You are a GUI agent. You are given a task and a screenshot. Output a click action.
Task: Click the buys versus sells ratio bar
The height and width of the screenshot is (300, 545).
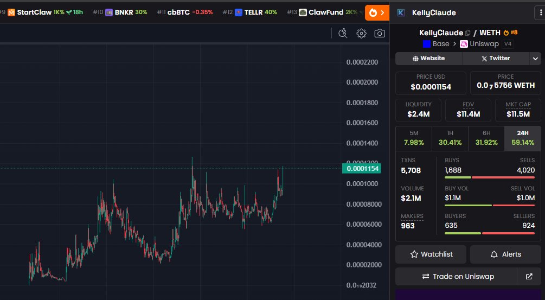click(x=489, y=177)
